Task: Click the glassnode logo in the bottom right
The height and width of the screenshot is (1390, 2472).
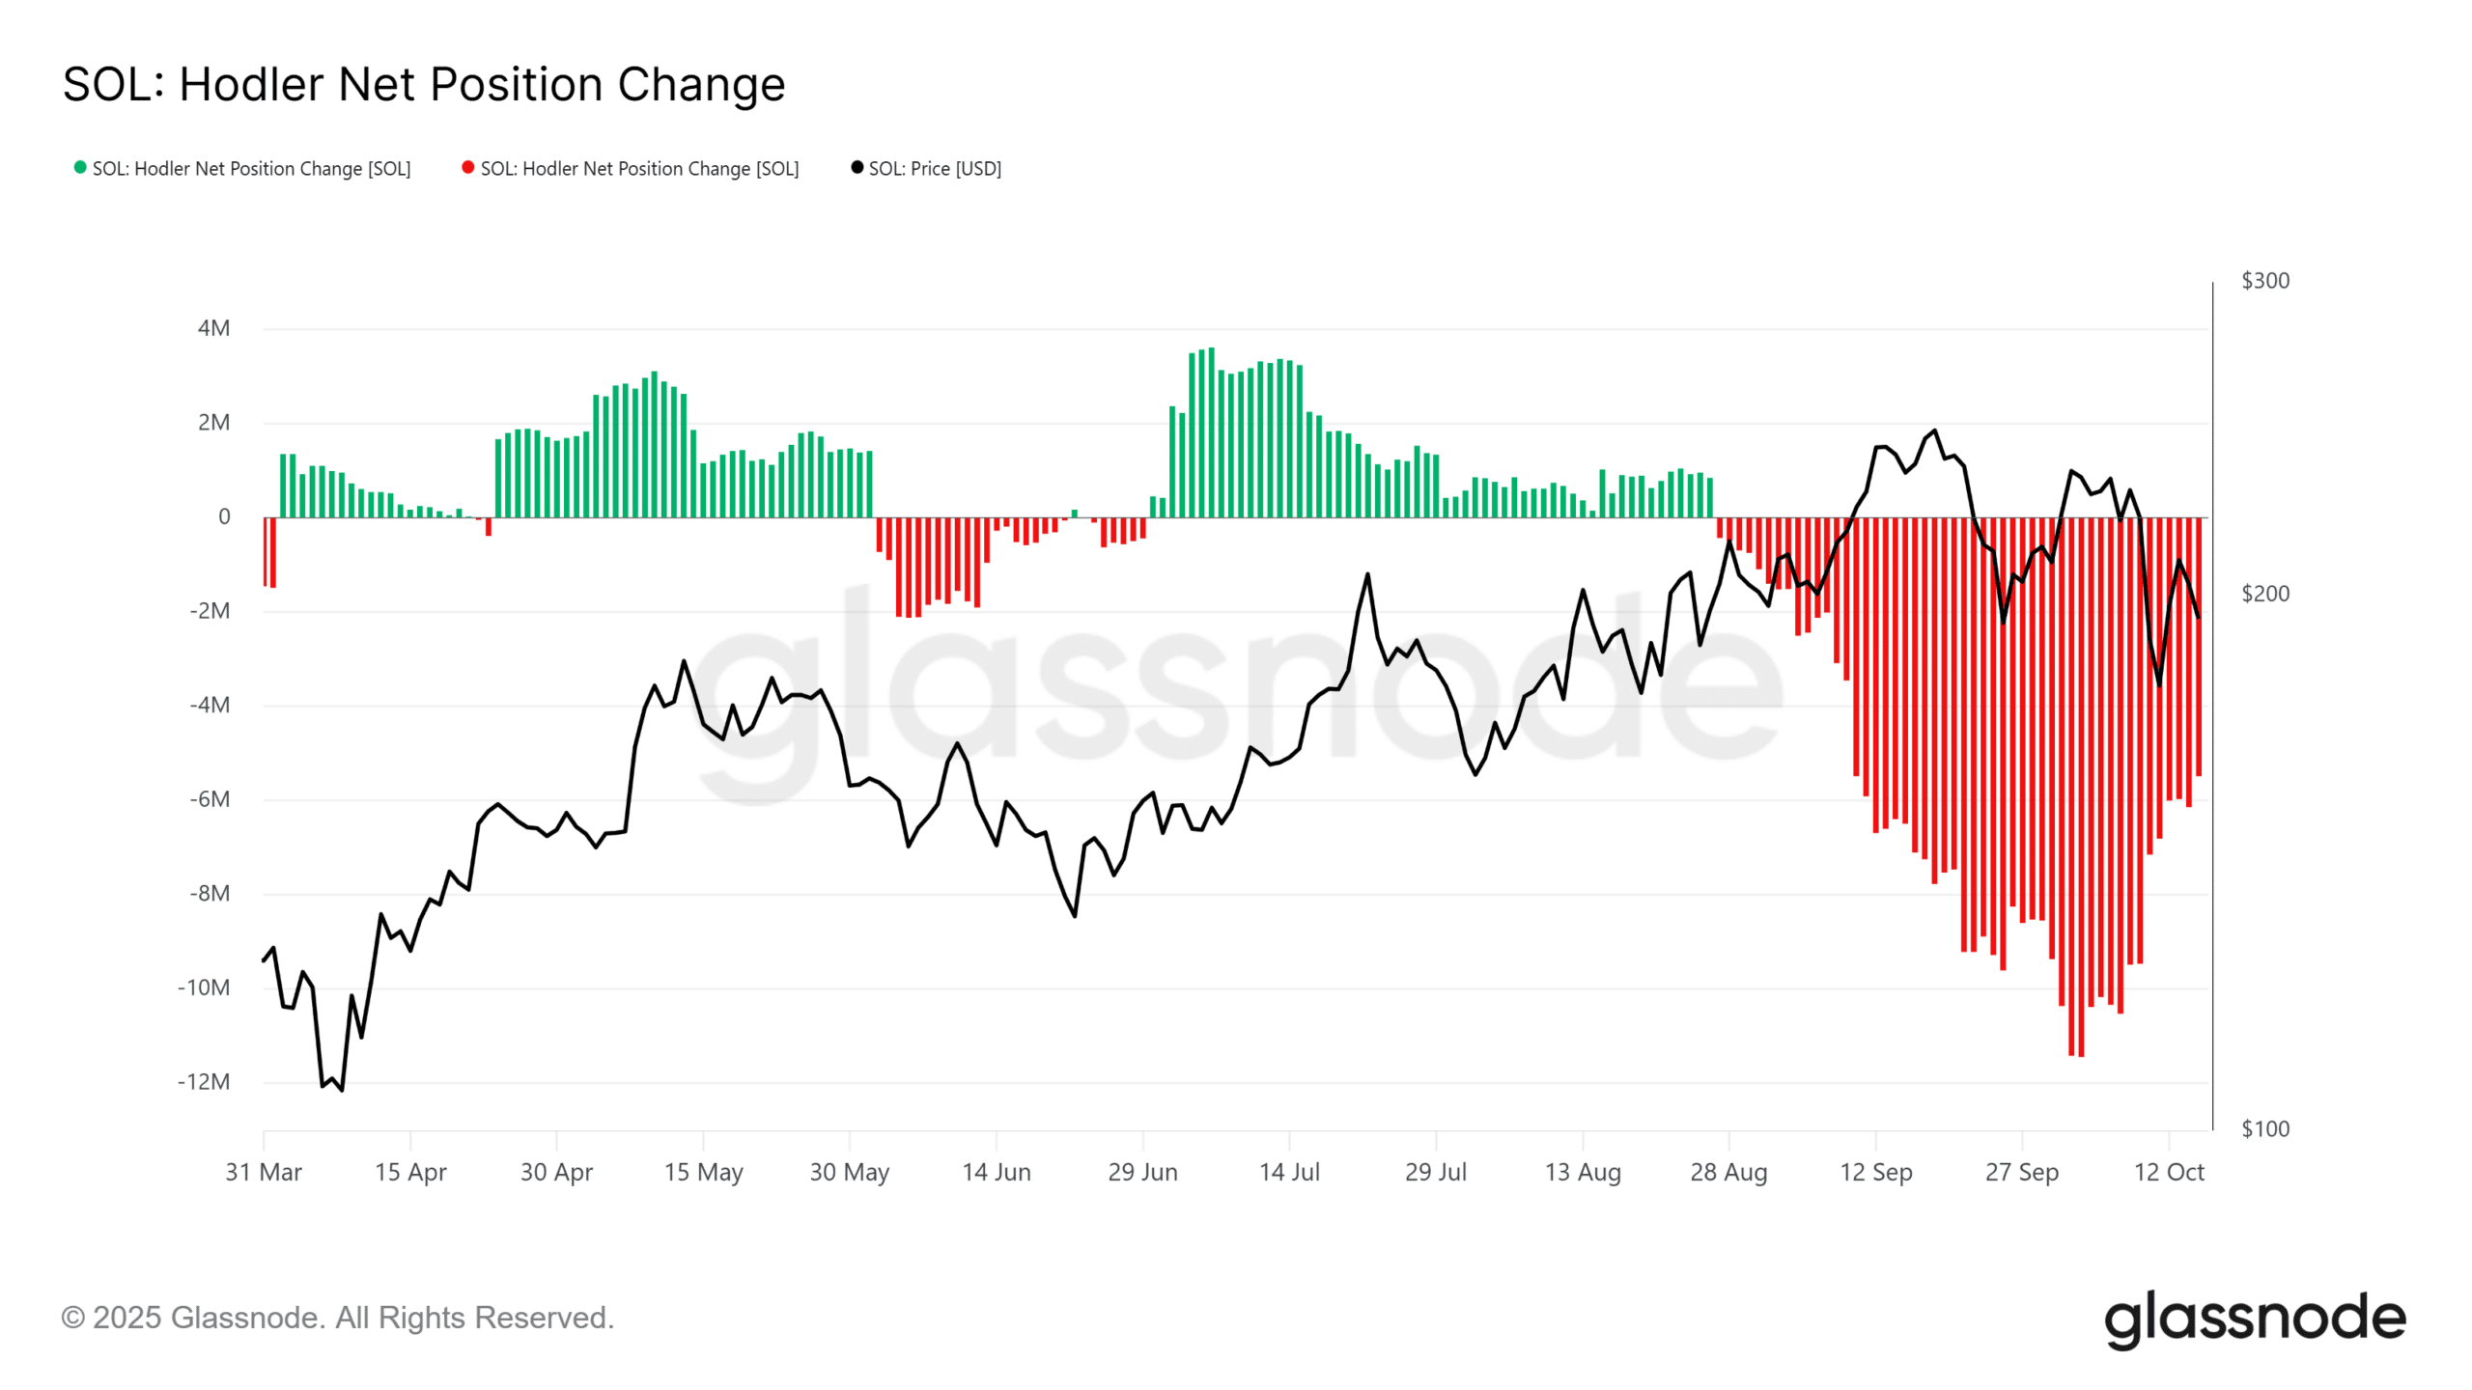Action: (x=2255, y=1320)
